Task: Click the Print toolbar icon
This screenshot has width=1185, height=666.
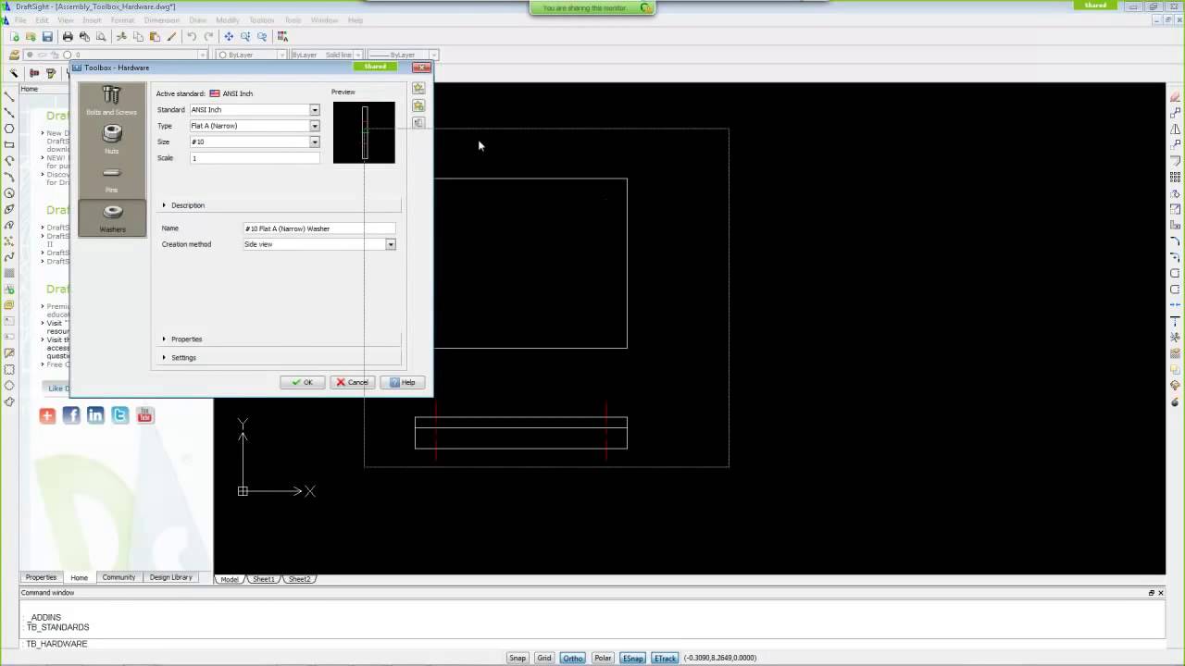Action: 68,37
